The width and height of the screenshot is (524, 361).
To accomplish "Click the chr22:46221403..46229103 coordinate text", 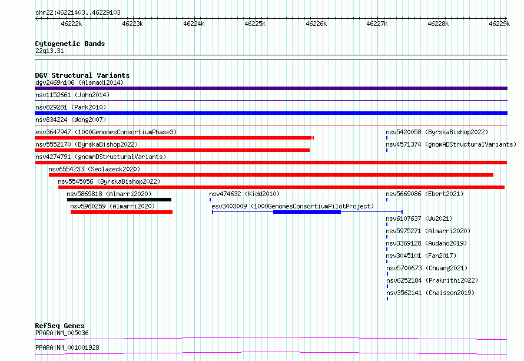I will coord(78,13).
